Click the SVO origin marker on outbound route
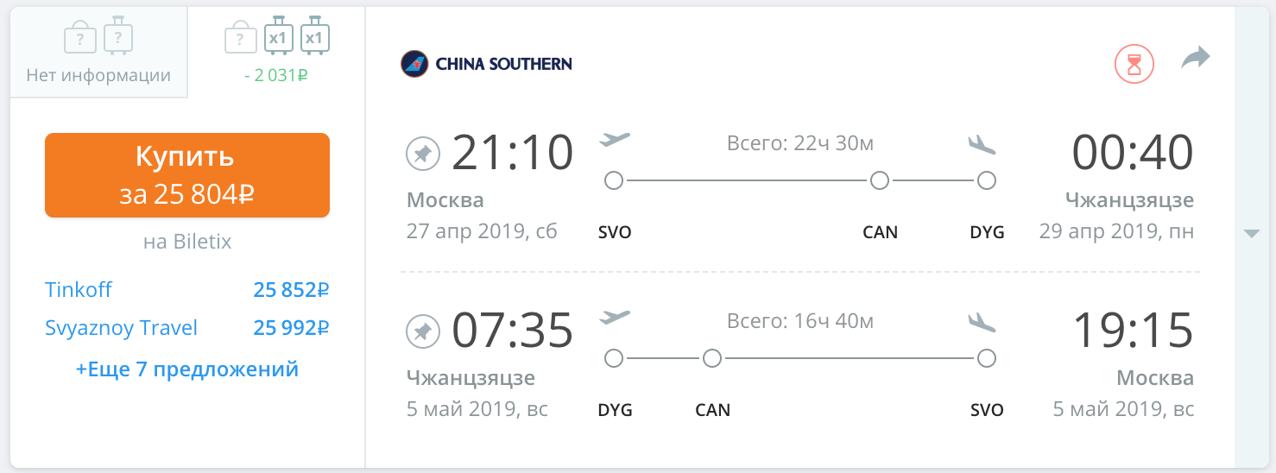Image resolution: width=1276 pixels, height=473 pixels. 614,181
